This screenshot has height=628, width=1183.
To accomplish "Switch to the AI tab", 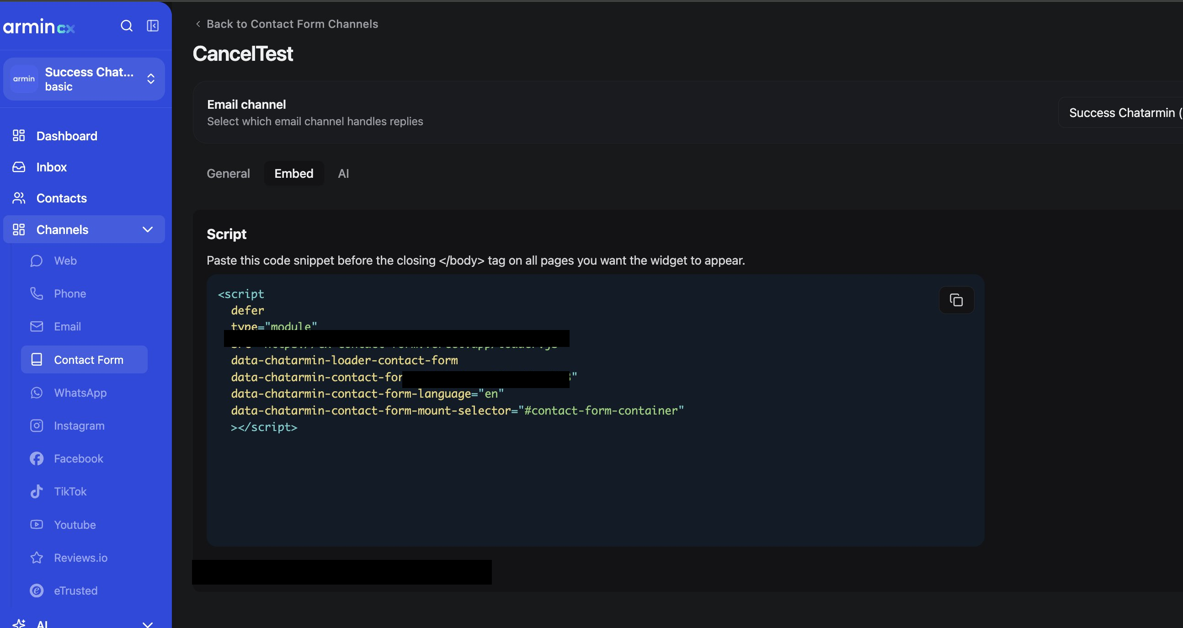I will pos(343,174).
